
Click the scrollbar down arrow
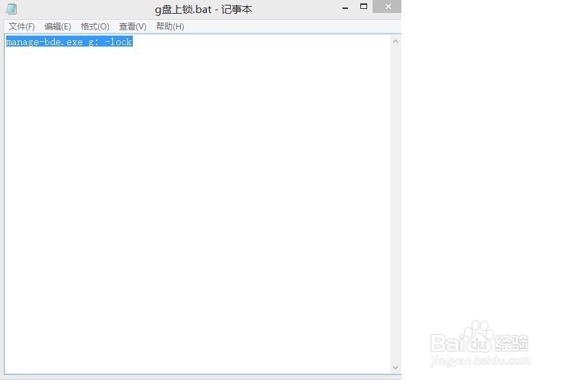(x=395, y=368)
